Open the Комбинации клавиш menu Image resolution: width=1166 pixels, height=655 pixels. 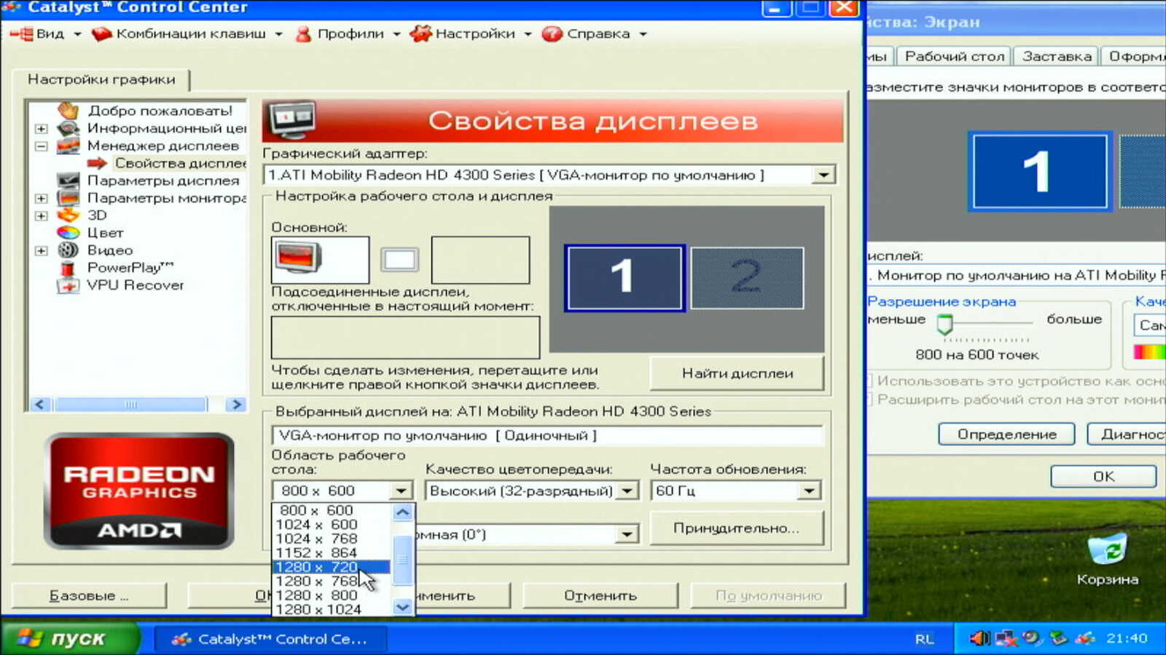point(187,33)
